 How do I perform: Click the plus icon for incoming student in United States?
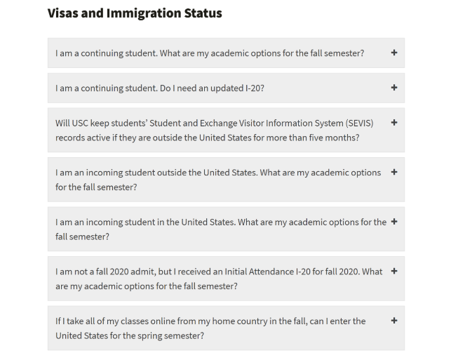[x=394, y=222]
